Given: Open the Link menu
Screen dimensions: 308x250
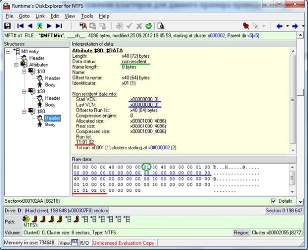Looking at the screenshot, I should point(40,16).
